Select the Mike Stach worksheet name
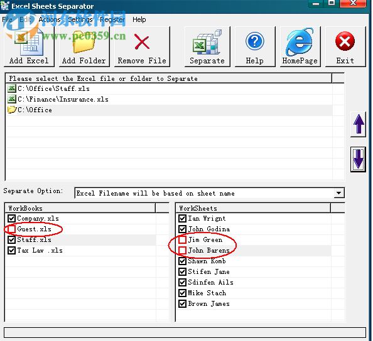This screenshot has width=373, height=341. pos(207,293)
